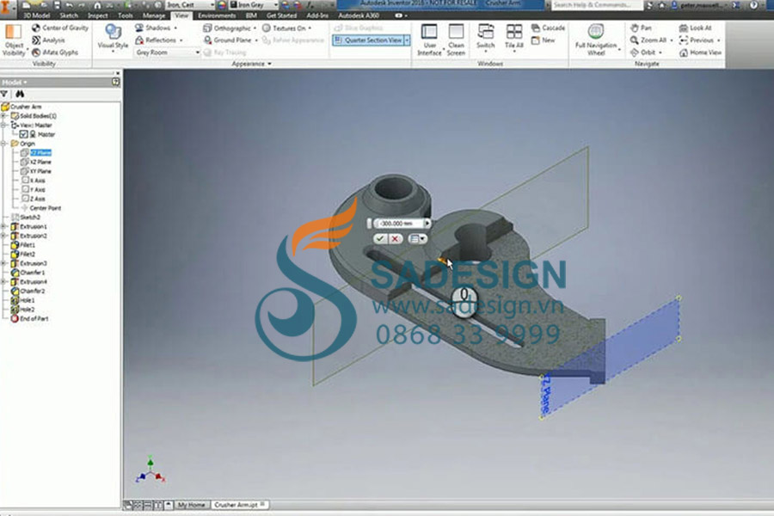774x516 pixels.
Task: Switch to the 3D Model tab
Action: tap(37, 15)
